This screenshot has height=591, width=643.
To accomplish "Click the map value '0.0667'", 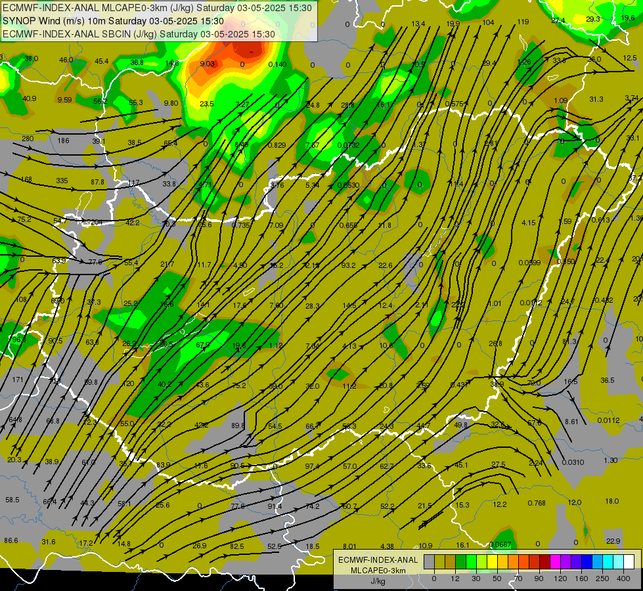I will (x=500, y=544).
